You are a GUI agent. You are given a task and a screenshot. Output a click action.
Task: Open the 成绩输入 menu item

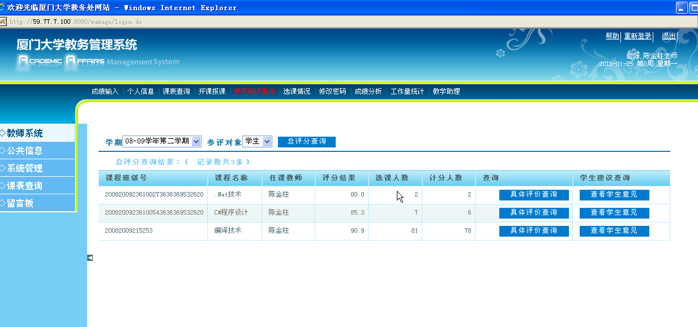tap(105, 91)
